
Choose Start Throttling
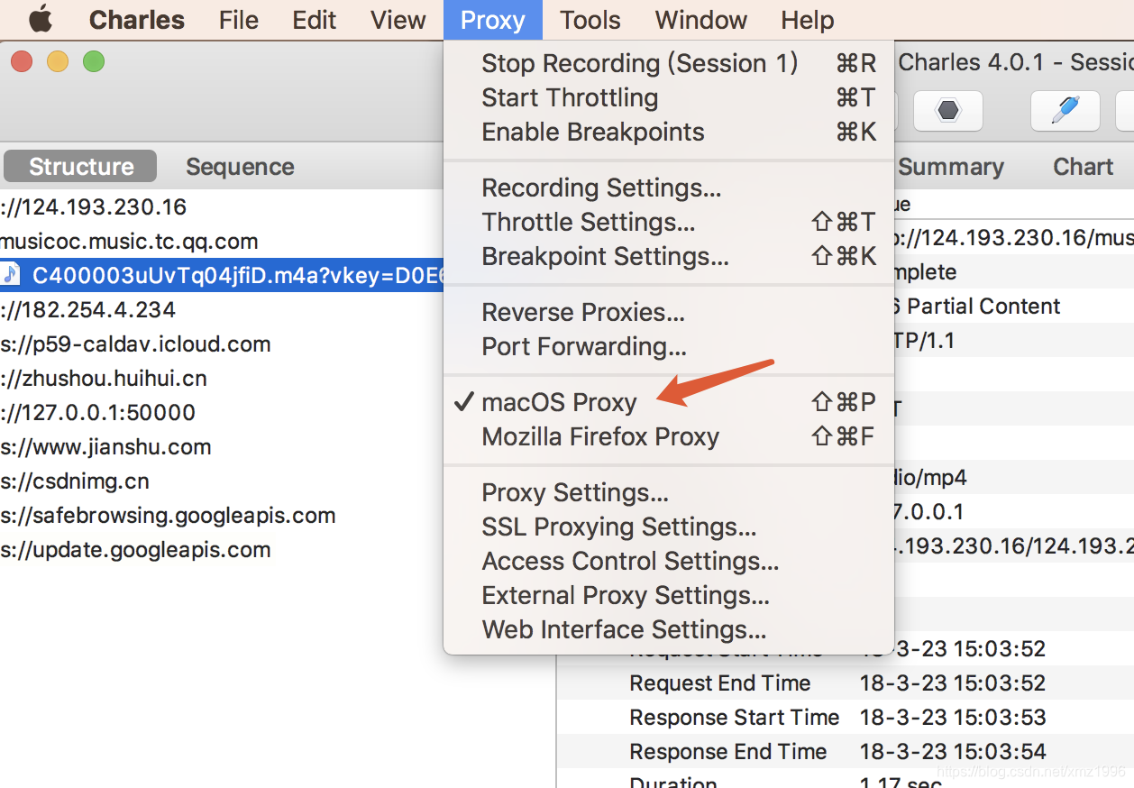669,97
